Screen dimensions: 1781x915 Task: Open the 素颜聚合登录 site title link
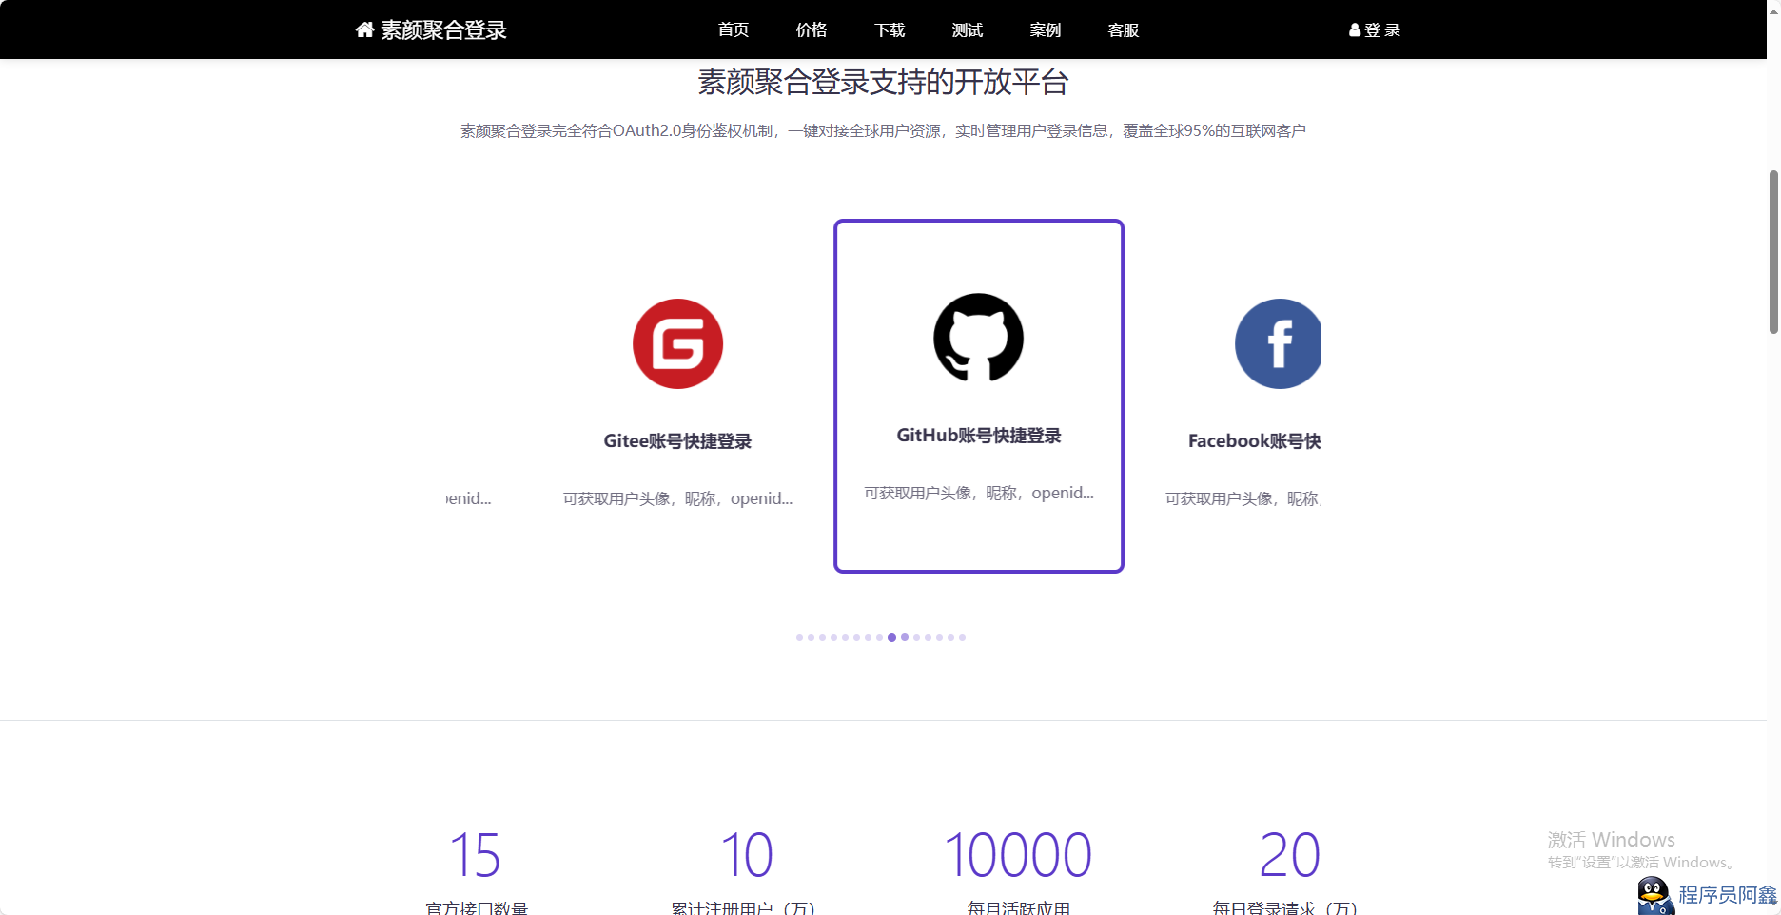pyautogui.click(x=443, y=29)
